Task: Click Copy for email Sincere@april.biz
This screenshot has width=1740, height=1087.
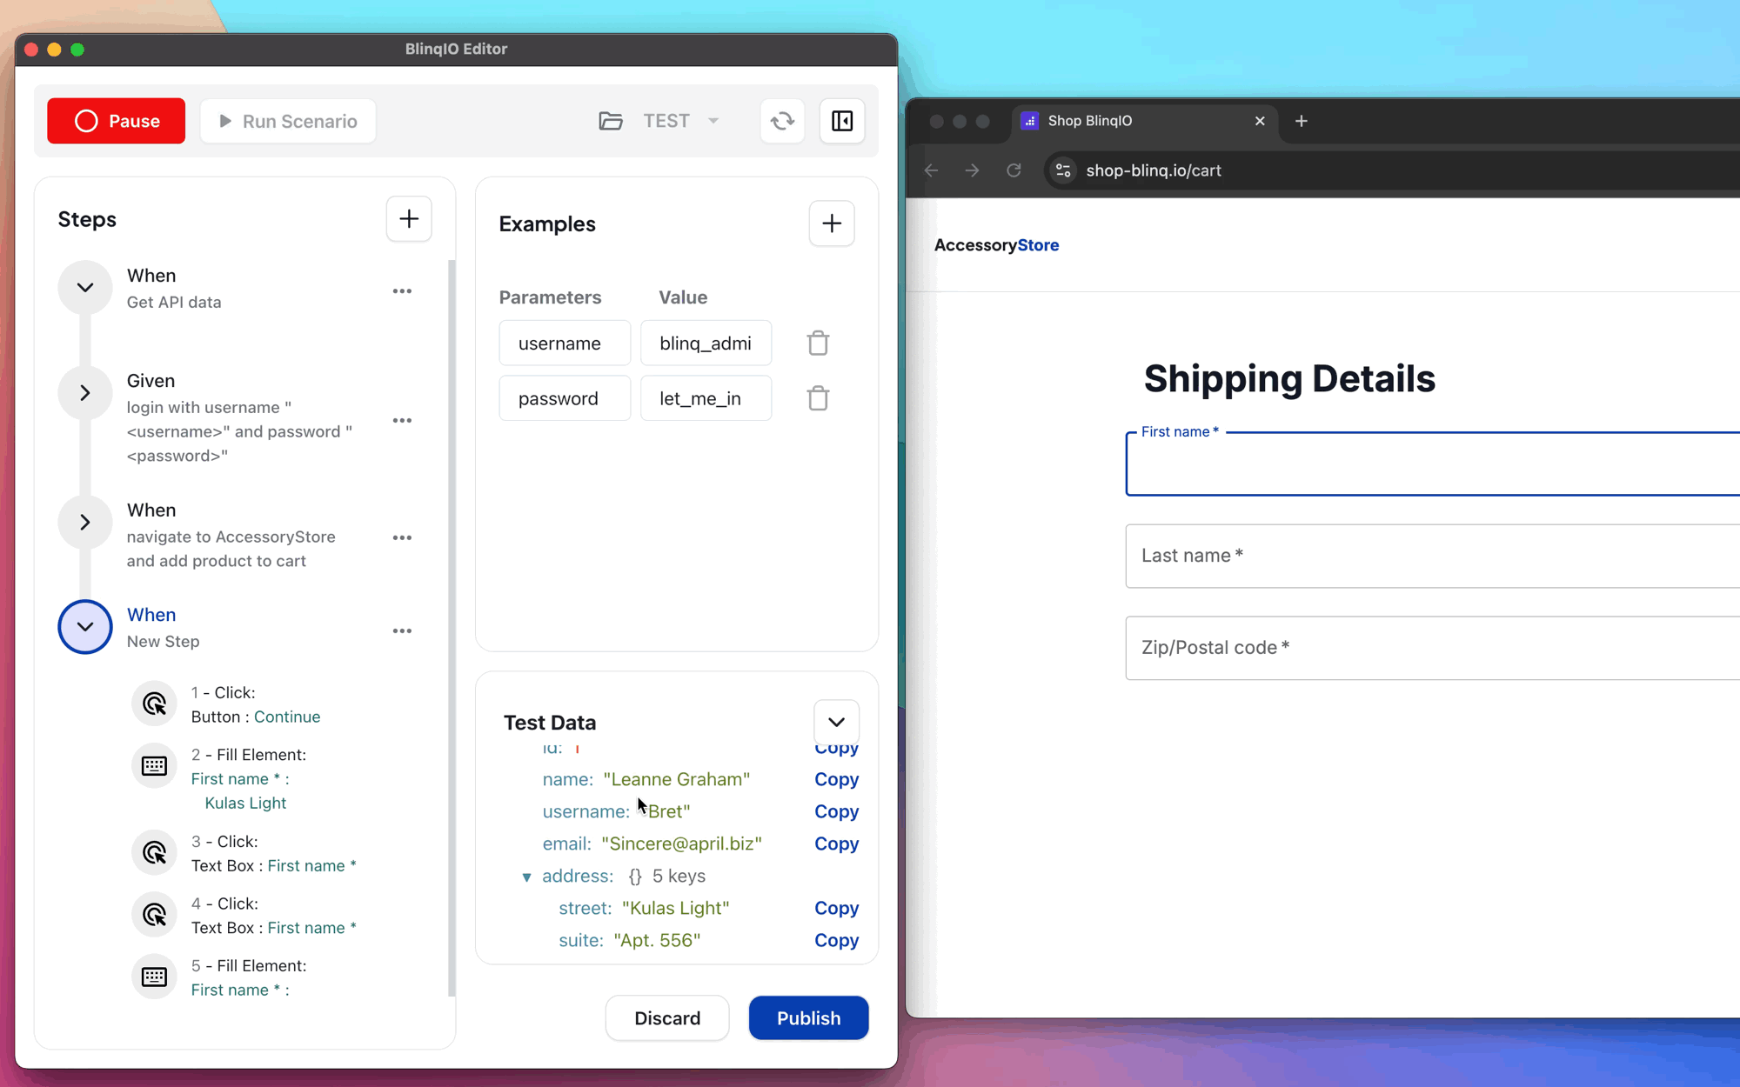Action: click(835, 843)
